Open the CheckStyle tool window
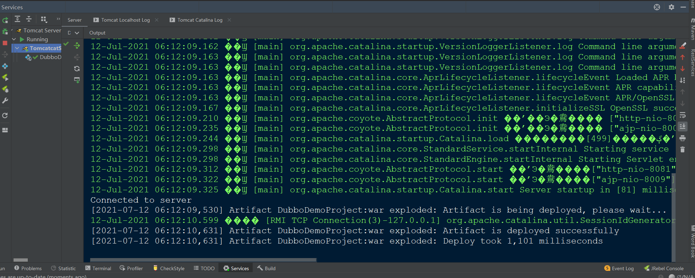The image size is (695, 278). (169, 268)
